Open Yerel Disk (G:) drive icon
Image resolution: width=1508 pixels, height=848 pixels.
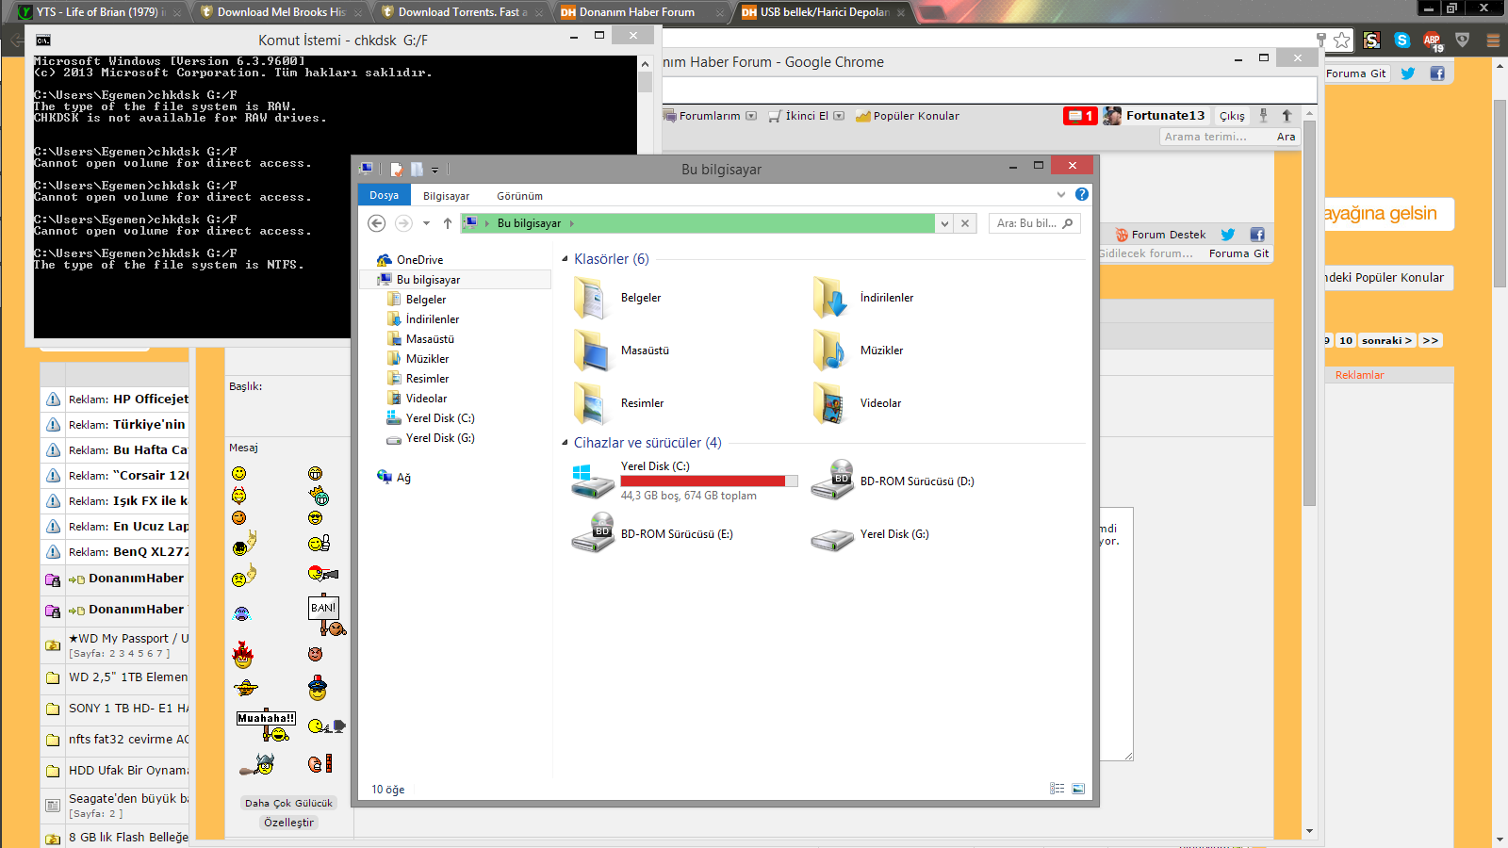(832, 535)
